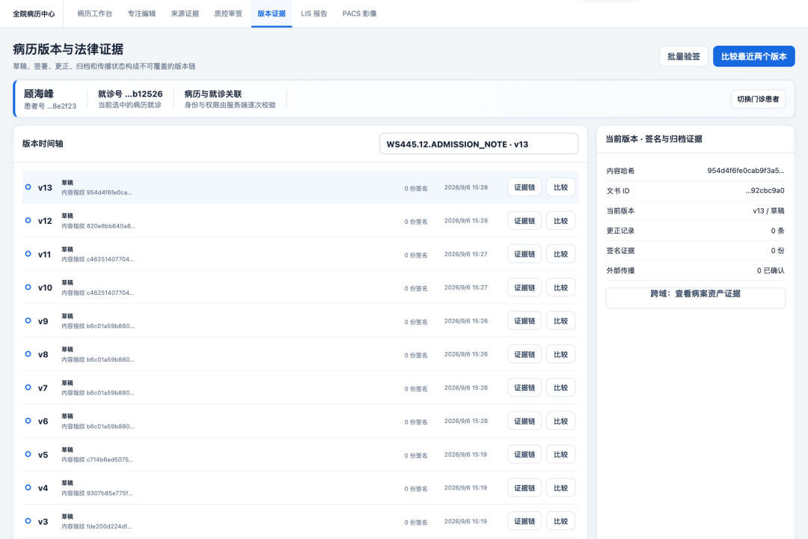Open the 质控审签 tab

click(228, 13)
